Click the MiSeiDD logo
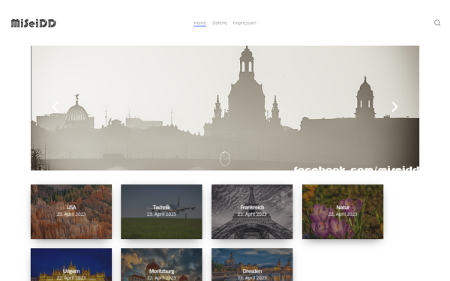 [x=34, y=23]
